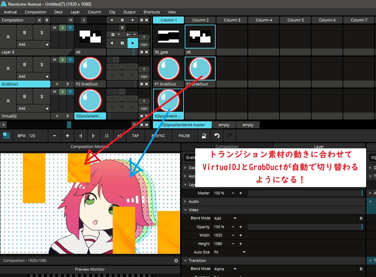
Task: Solo the VirtualDJ layer
Action: coord(42,97)
